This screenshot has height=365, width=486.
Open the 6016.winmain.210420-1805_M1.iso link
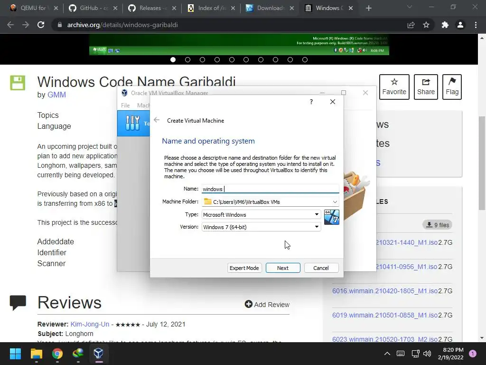click(x=384, y=291)
